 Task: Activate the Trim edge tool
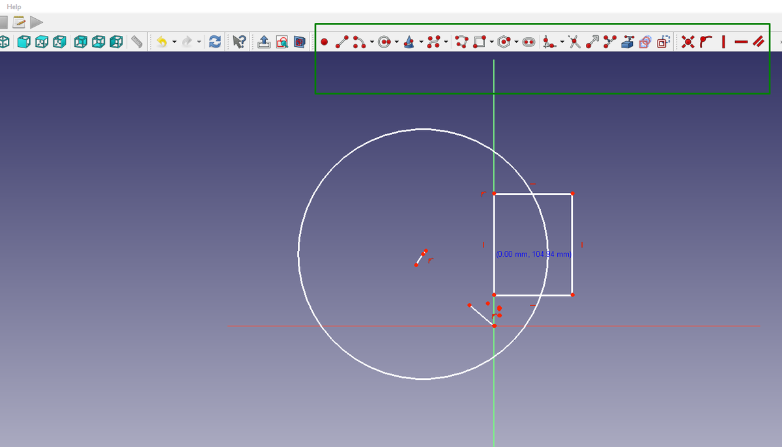[x=575, y=42]
